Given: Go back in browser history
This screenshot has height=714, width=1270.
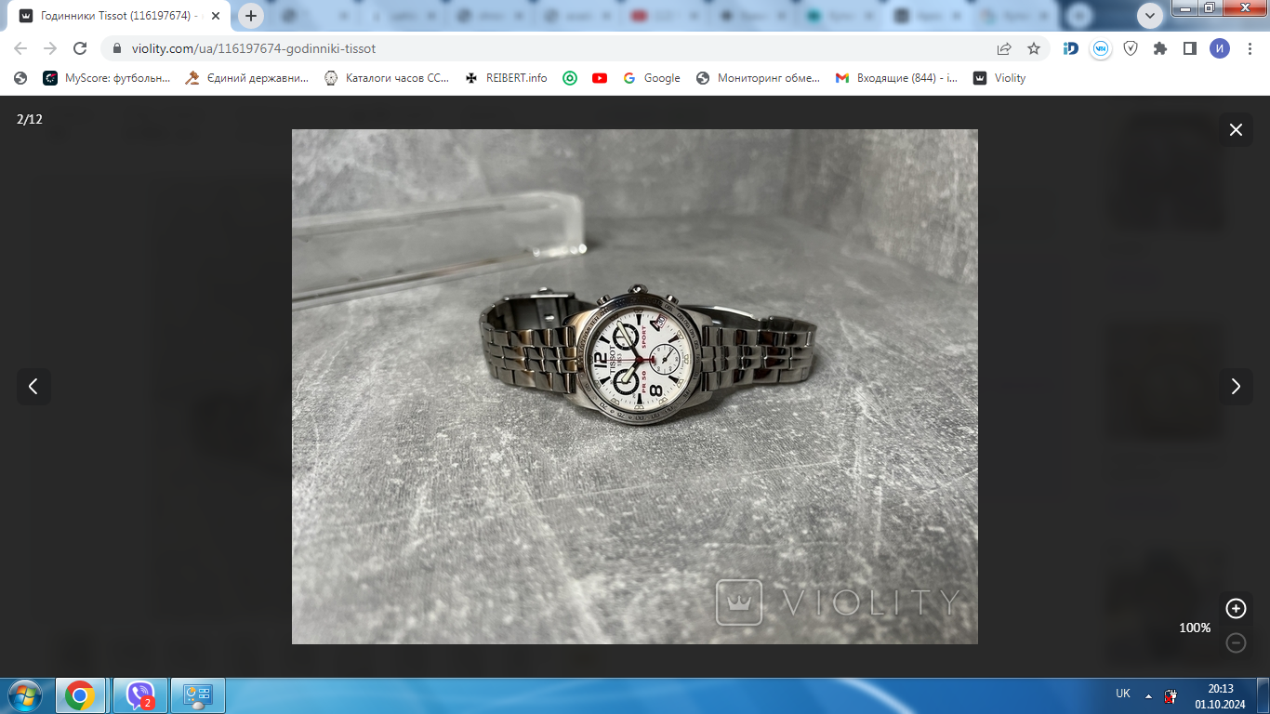Looking at the screenshot, I should coord(20,48).
